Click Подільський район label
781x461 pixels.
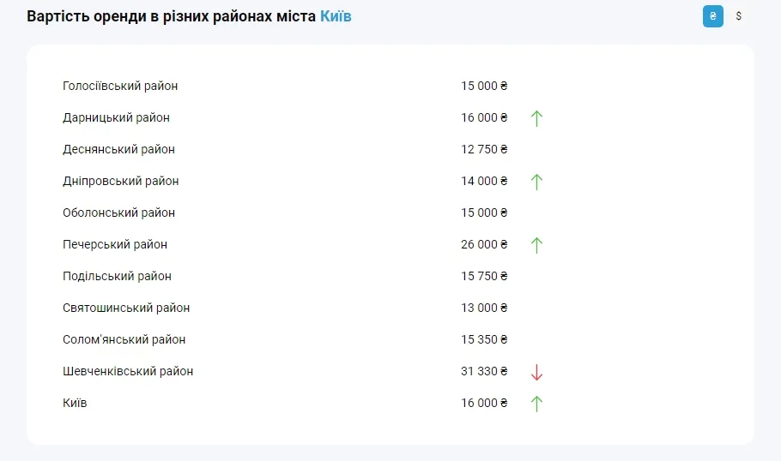point(117,276)
